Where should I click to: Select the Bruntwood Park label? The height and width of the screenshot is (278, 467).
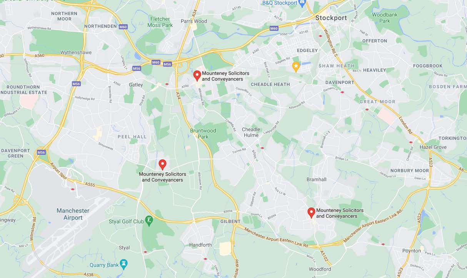click(203, 134)
